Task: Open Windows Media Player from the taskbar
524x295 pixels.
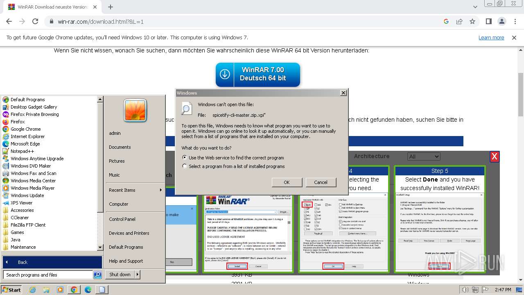Action: (x=60, y=290)
